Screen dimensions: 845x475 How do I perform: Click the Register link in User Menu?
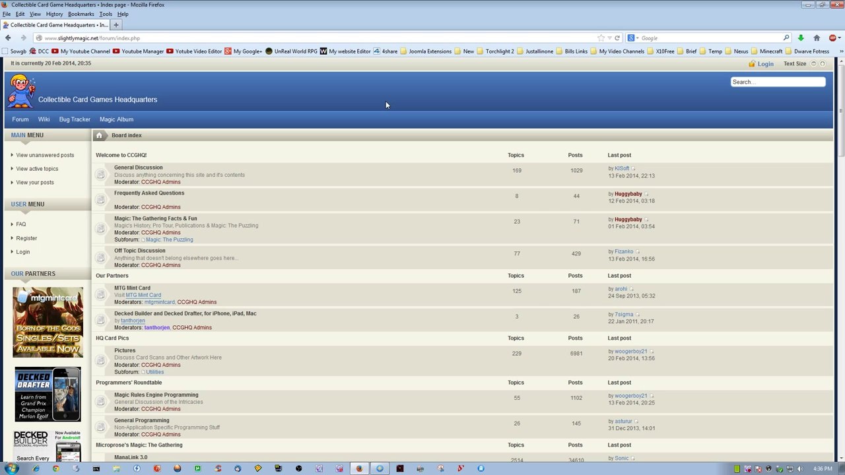pos(26,238)
